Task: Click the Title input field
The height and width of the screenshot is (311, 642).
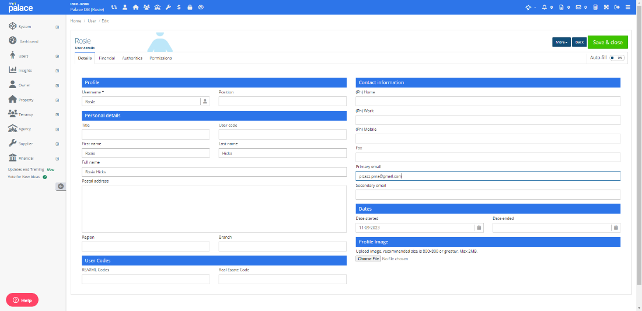Action: (x=146, y=135)
